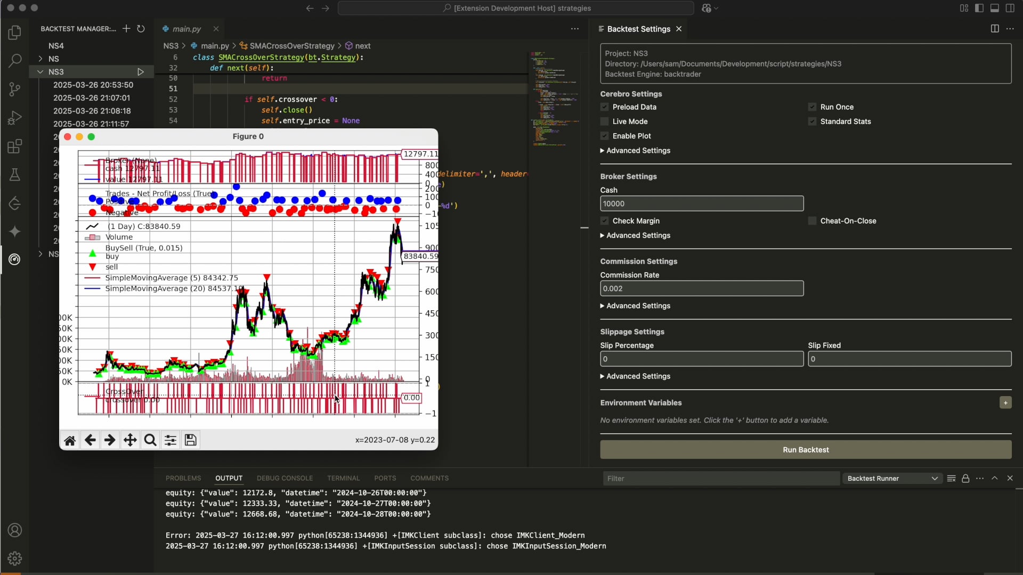Select the 2025-03-26 21:08:18 backtest result
The image size is (1023, 575).
[x=92, y=111]
